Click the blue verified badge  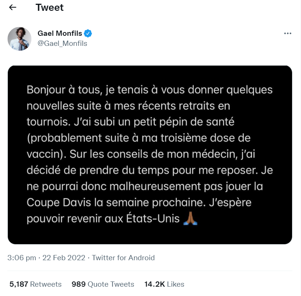(88, 34)
